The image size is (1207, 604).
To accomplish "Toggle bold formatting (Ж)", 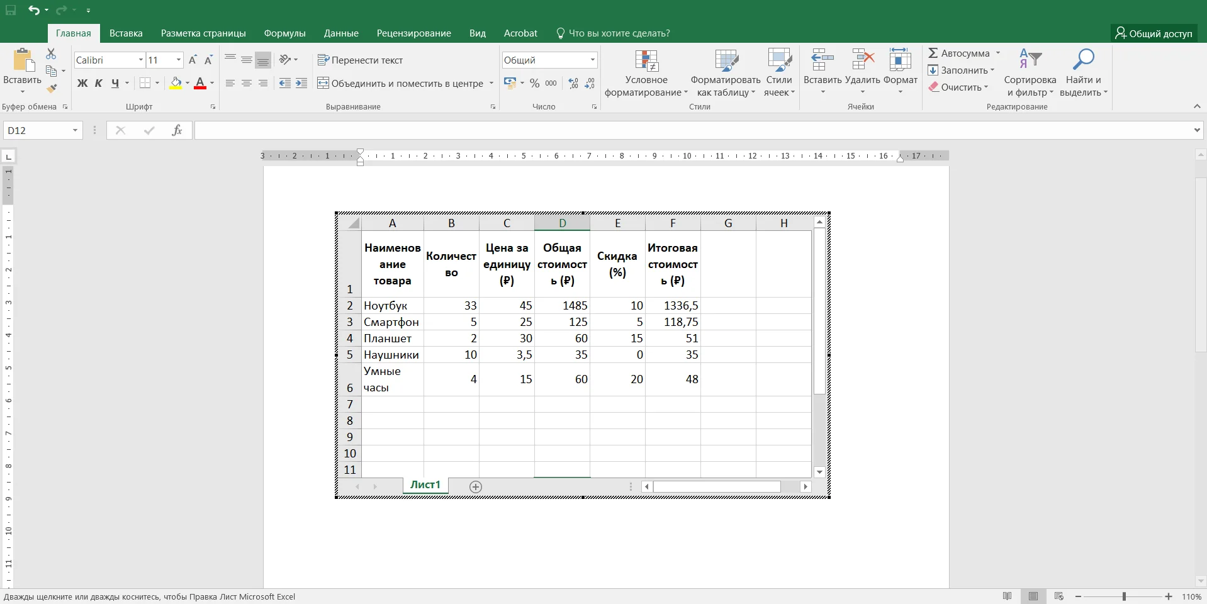I will [82, 83].
